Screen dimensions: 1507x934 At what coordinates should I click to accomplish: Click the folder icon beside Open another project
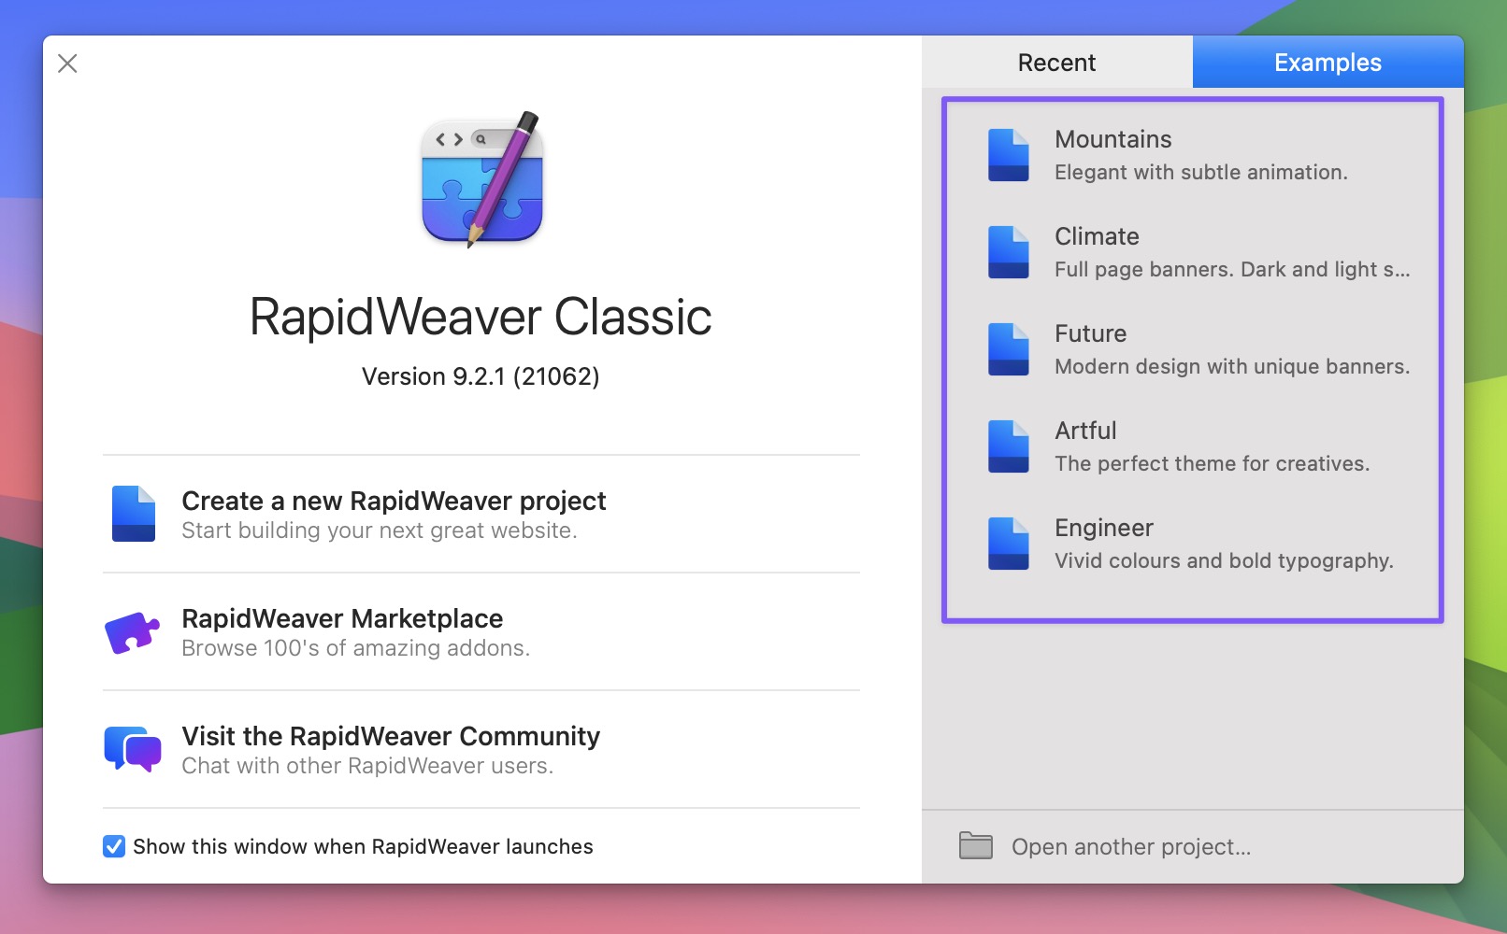click(975, 845)
